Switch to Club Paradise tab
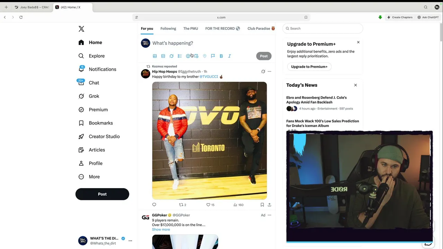This screenshot has height=249, width=443. pos(261,28)
